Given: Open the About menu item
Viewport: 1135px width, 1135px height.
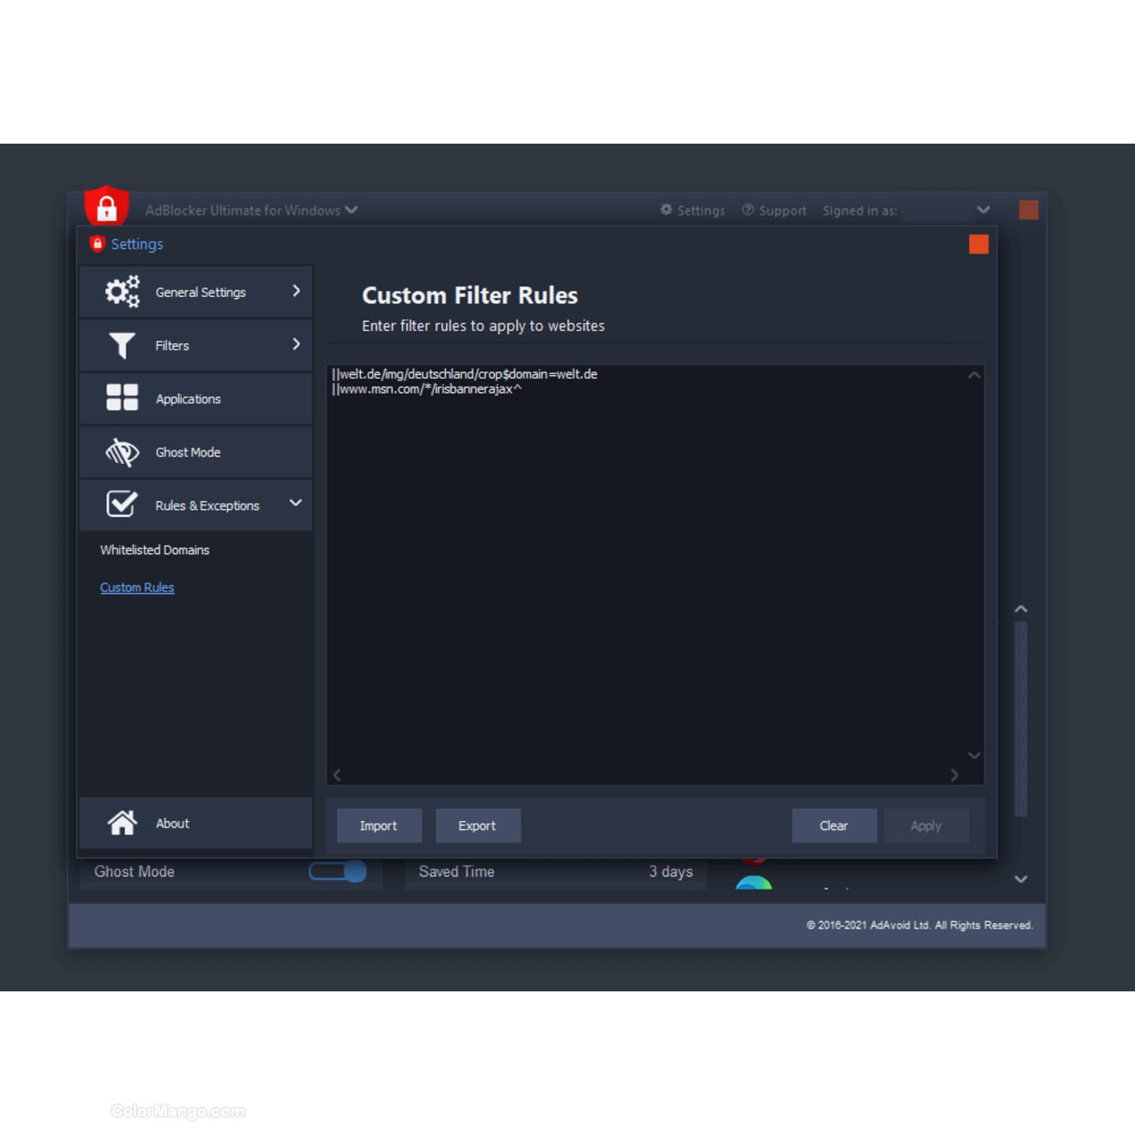Looking at the screenshot, I should click(x=196, y=823).
